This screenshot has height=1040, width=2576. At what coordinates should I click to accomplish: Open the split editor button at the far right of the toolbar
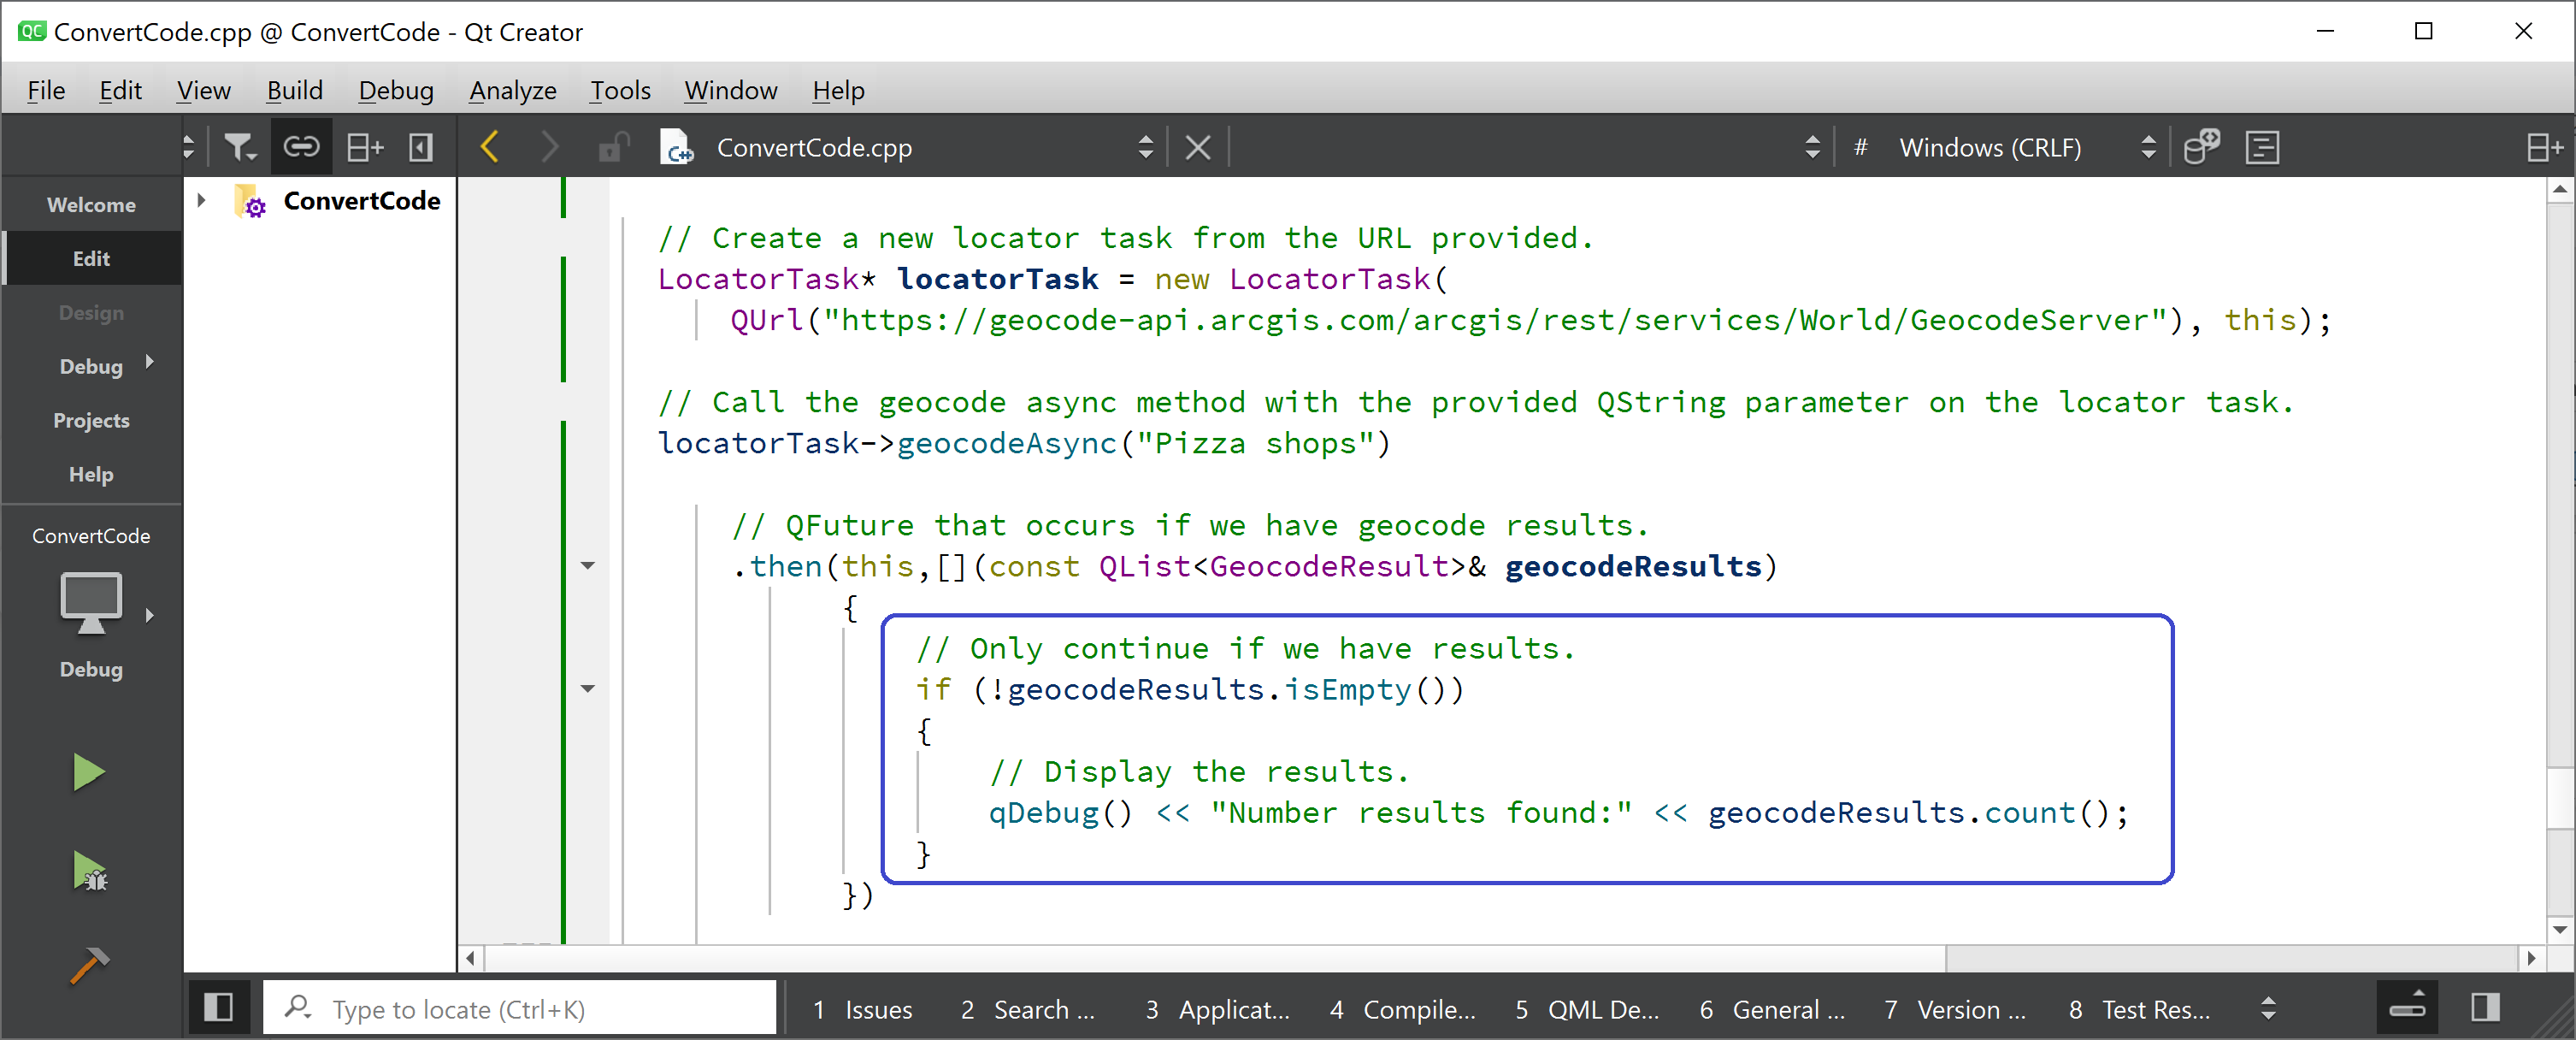pos(2544,148)
